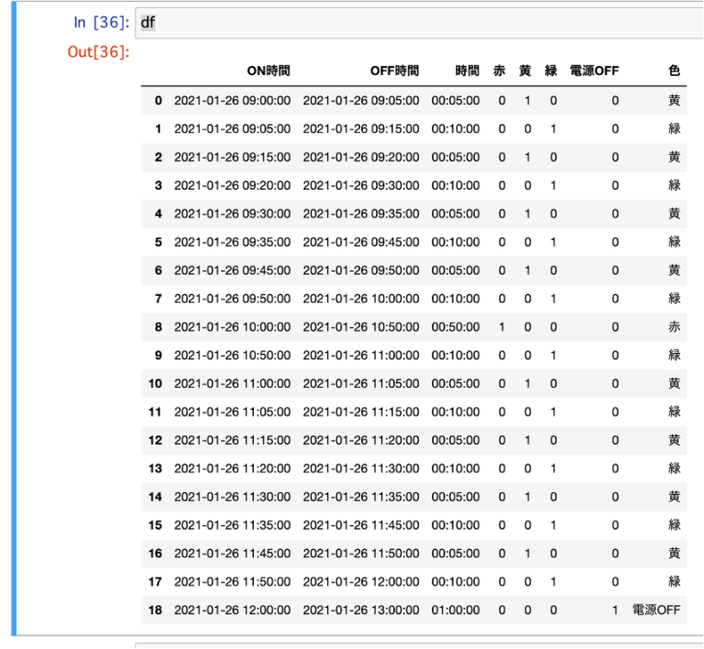The image size is (704, 649).
Task: Click the blue selected-cell bar on left
Action: [x=14, y=321]
